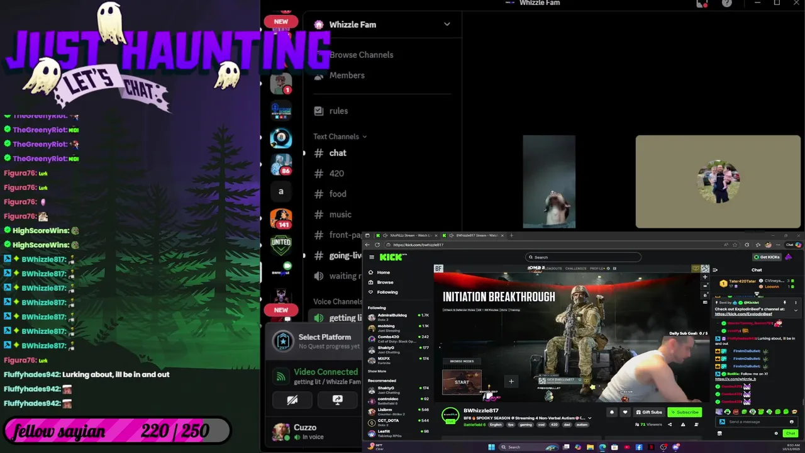This screenshot has width=805, height=453.
Task: Expand the stream title chevron
Action: point(589,418)
